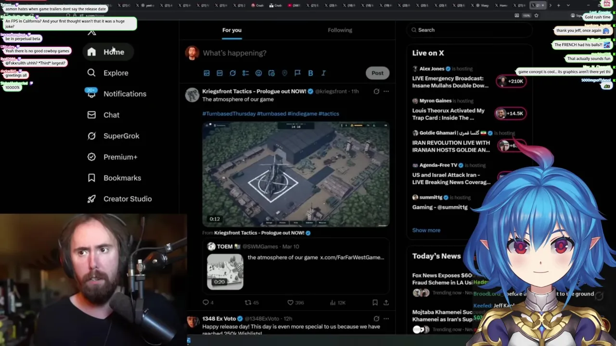Open summit1g Gaming live stream
This screenshot has height=346, width=616.
tap(440, 207)
